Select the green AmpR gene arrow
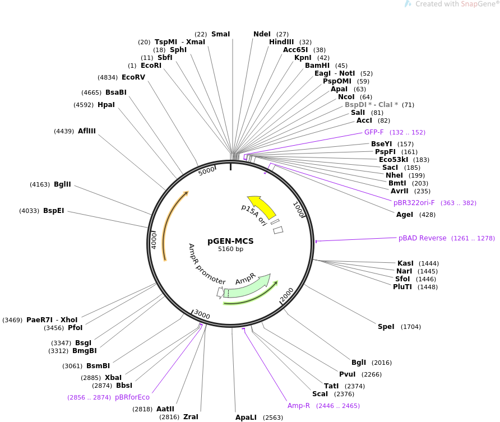The height and width of the screenshot is (422, 500). pos(247,287)
